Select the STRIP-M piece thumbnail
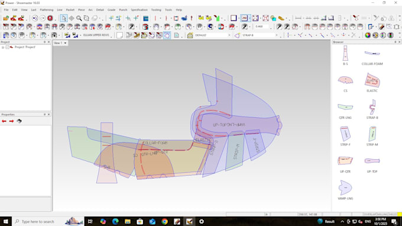 click(372, 134)
